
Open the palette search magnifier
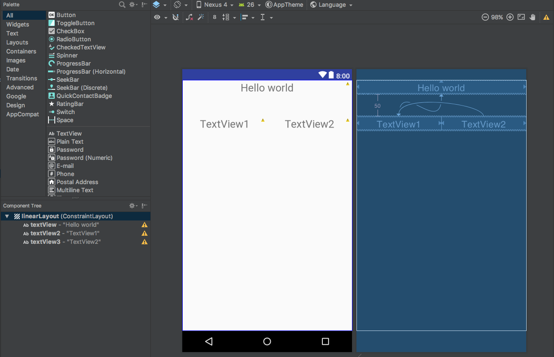[121, 4]
